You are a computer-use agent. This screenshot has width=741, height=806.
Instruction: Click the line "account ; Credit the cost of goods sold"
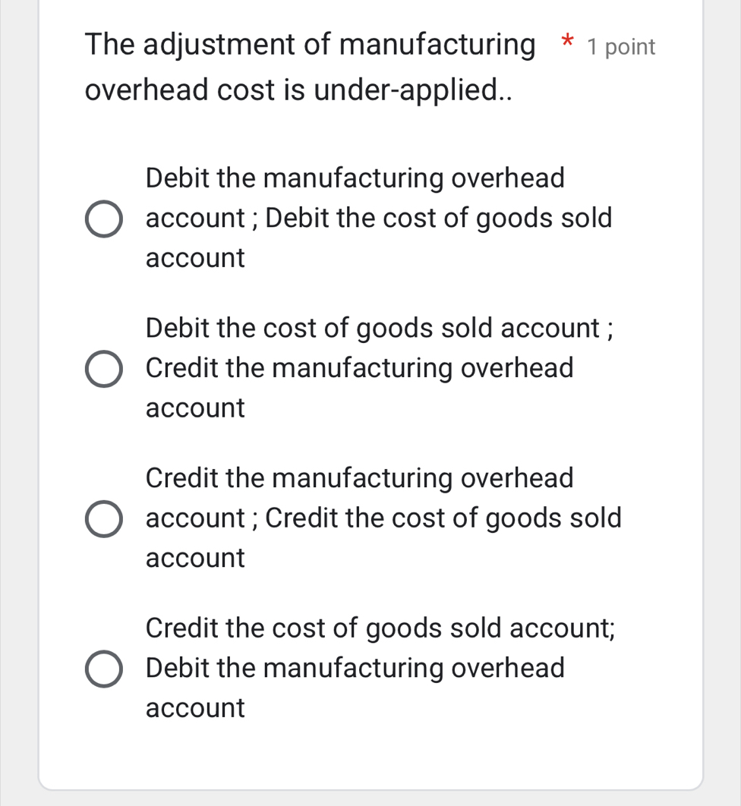point(383,518)
